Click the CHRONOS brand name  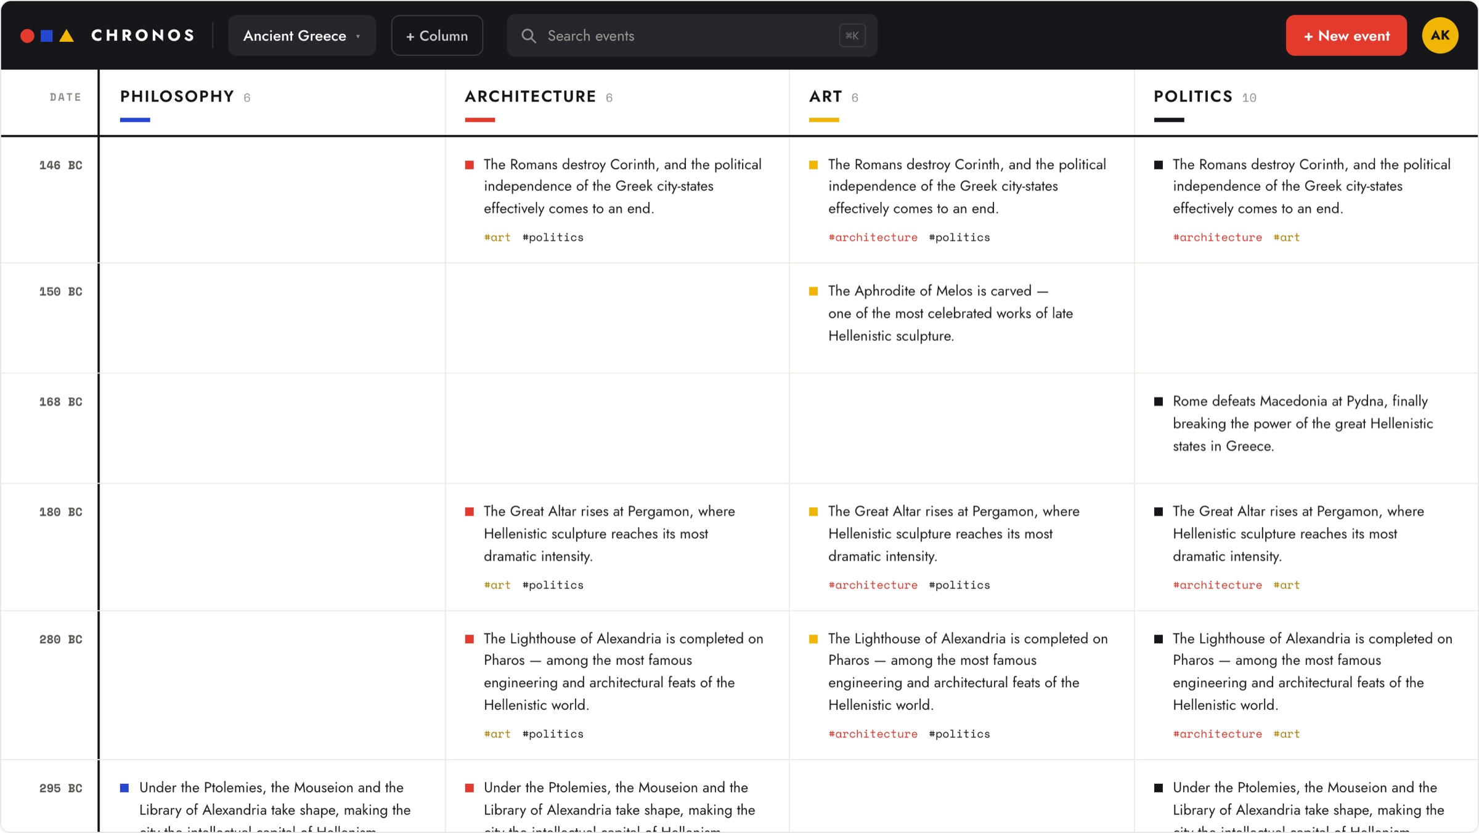tap(143, 36)
